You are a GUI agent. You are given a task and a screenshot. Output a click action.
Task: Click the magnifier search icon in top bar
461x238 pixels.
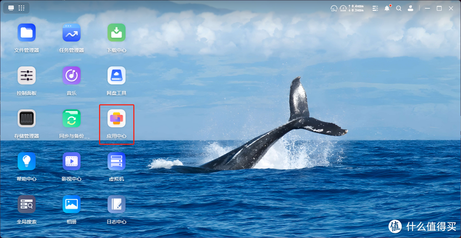[399, 8]
